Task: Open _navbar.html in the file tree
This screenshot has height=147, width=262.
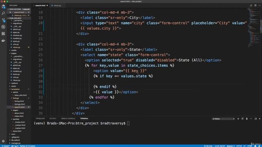Action: coord(20,125)
